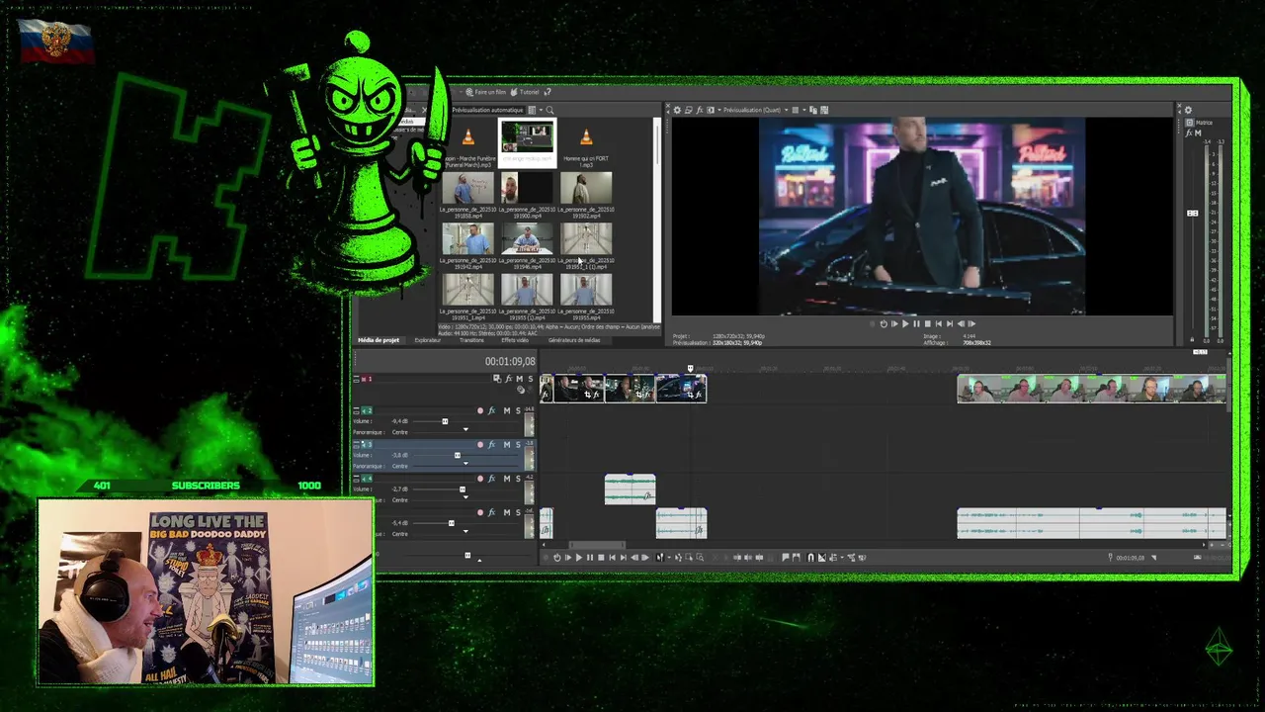
Task: Select Homme qui on FORT mp3 file
Action: point(586,144)
